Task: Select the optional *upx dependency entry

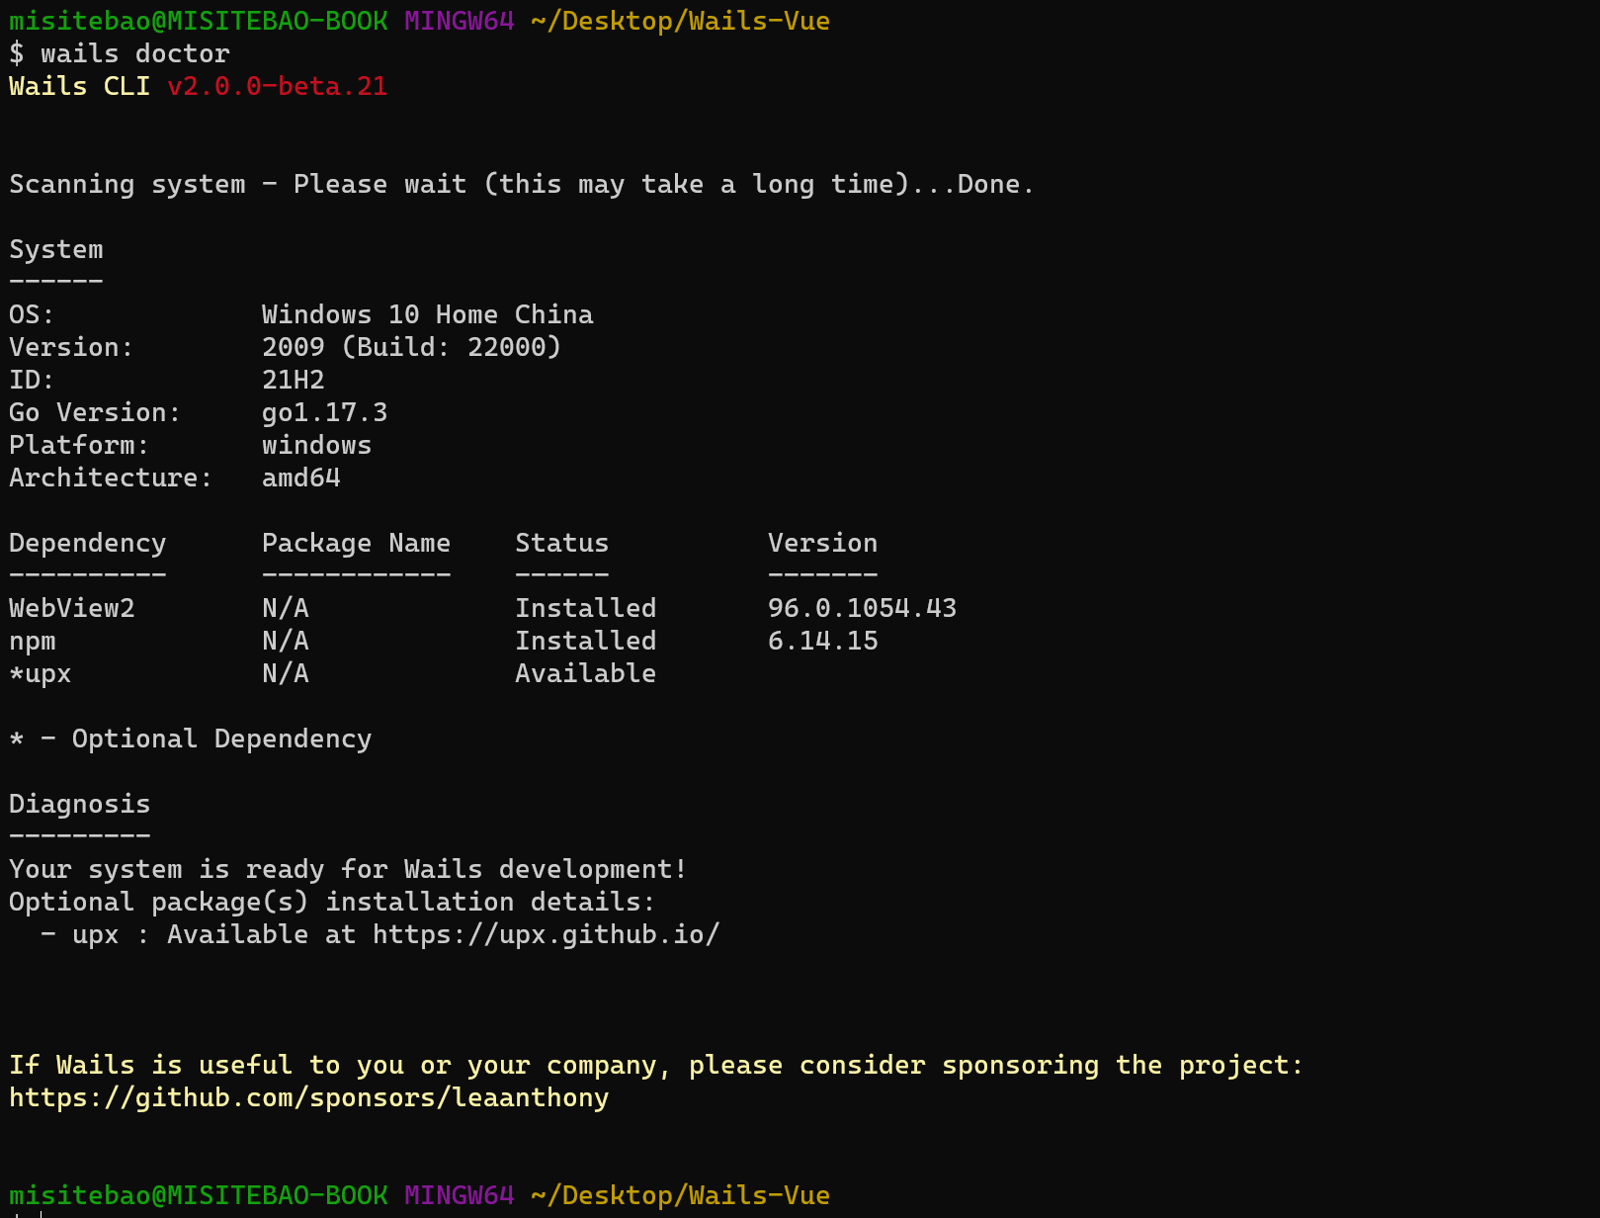Action: (41, 673)
